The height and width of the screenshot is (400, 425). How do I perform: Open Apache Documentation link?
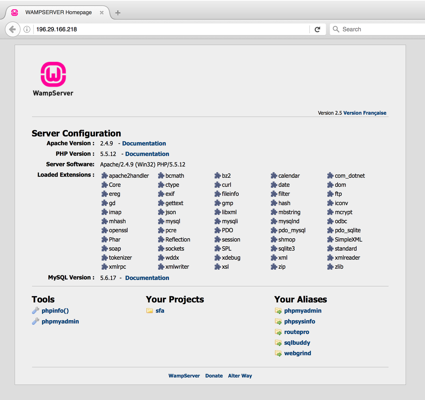tap(144, 143)
